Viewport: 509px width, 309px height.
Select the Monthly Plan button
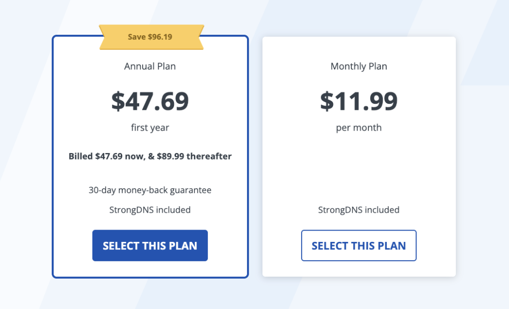(358, 245)
